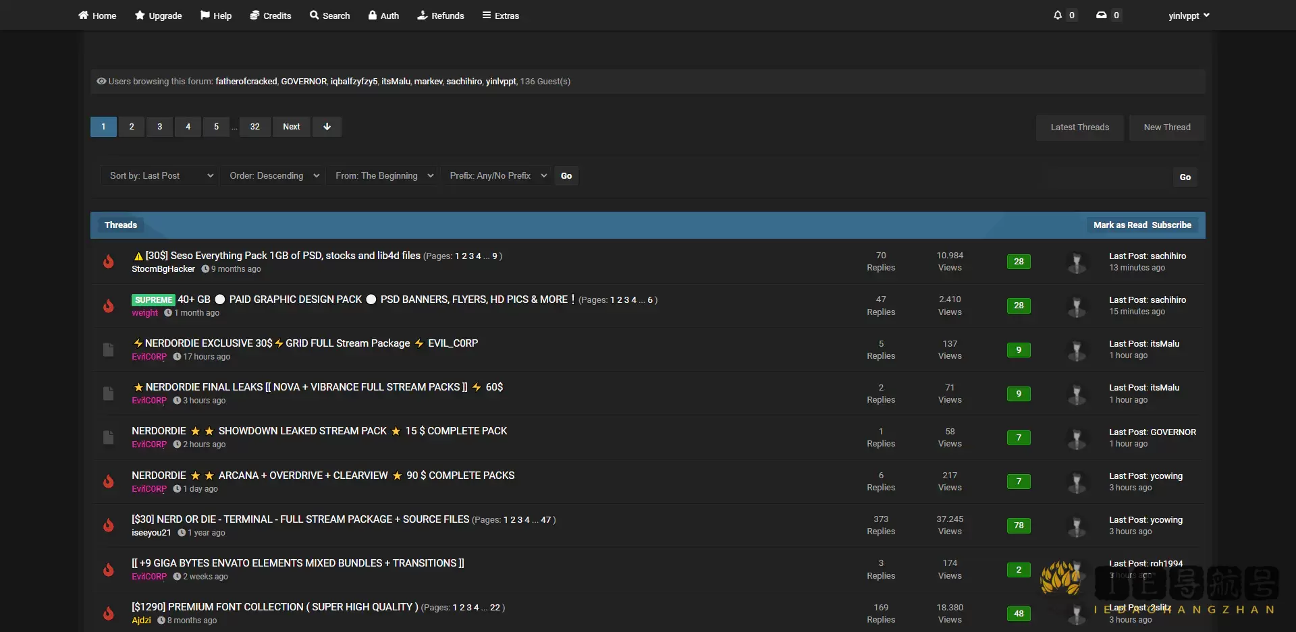
Task: Click the New Thread button
Action: pos(1166,127)
